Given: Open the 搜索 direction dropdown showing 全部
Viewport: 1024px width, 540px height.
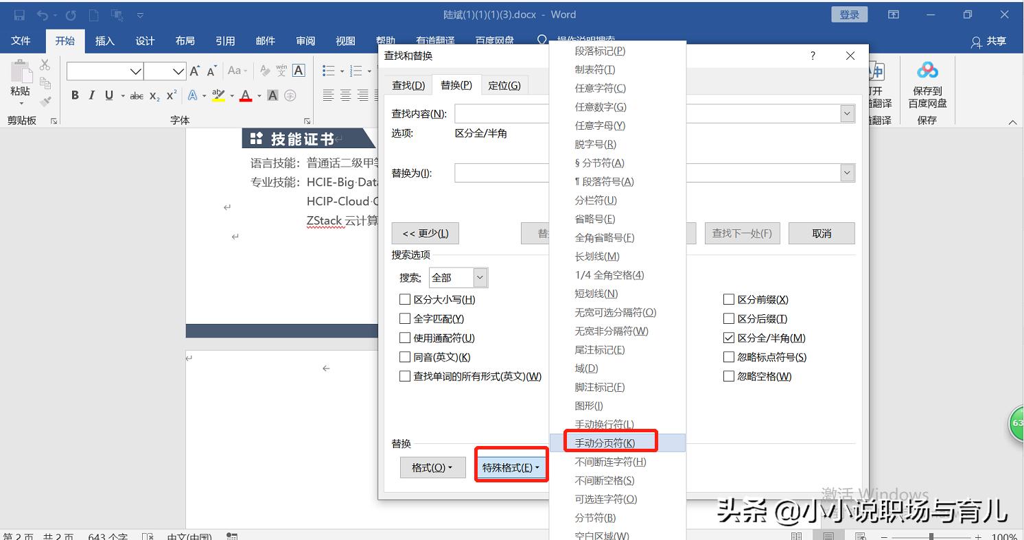Looking at the screenshot, I should tap(480, 277).
